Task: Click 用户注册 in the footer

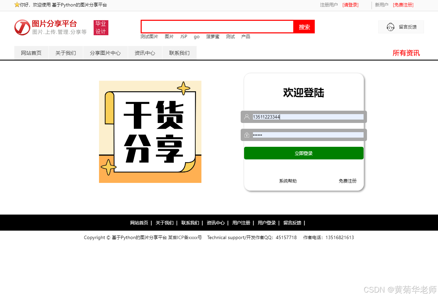Action: tap(241, 222)
